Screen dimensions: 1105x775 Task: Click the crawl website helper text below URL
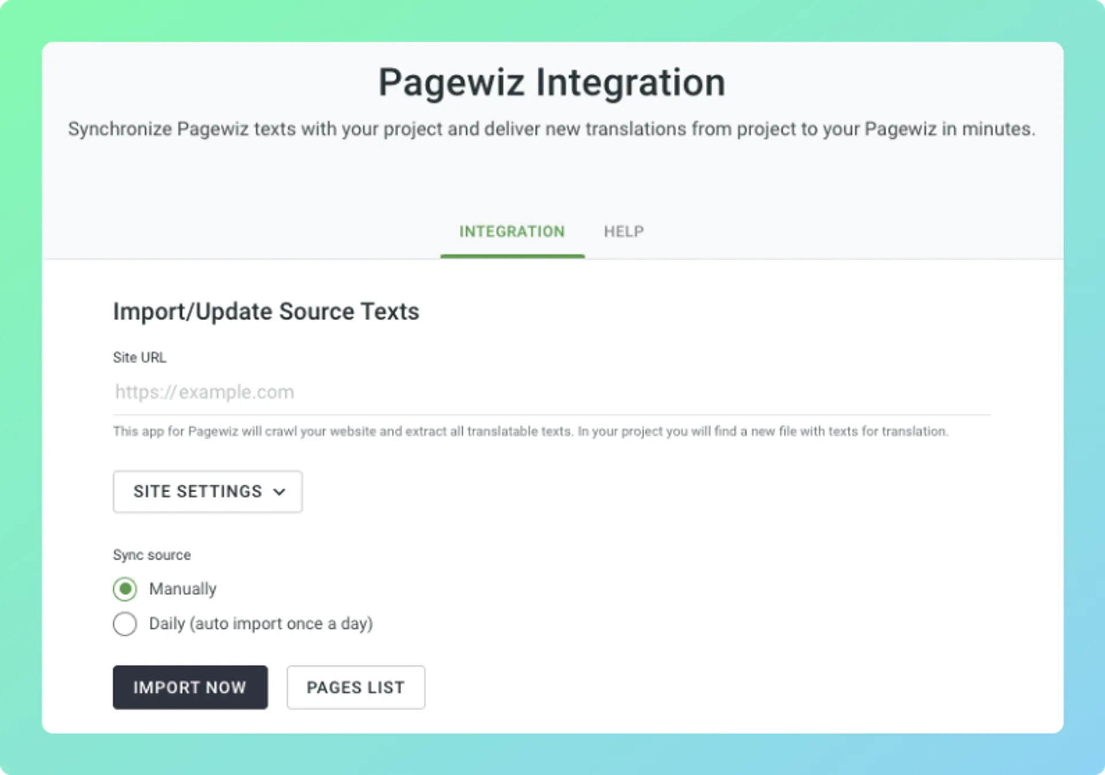tap(530, 431)
